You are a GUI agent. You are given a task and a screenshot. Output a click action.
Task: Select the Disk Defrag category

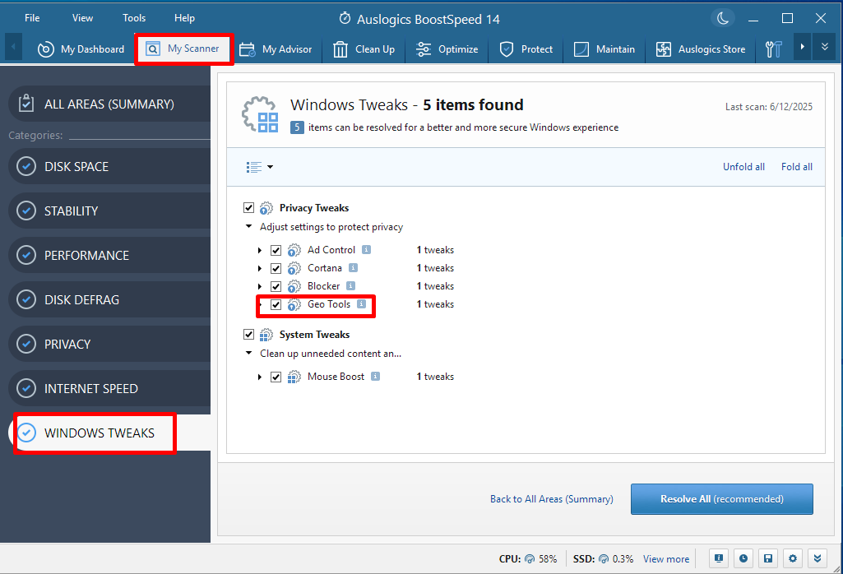109,299
